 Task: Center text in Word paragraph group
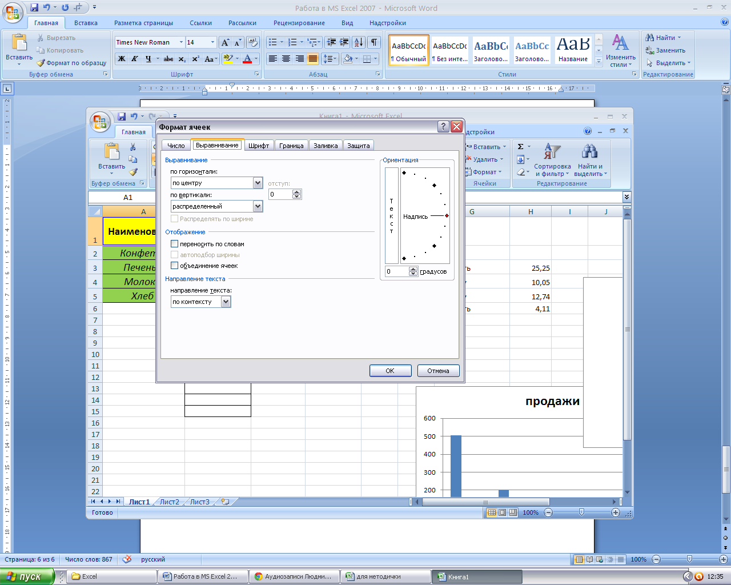[286, 59]
